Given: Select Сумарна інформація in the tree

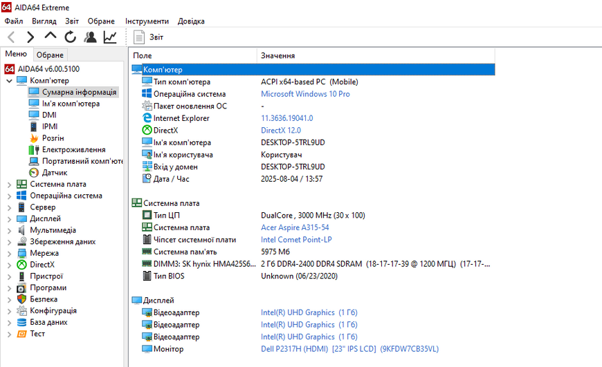Looking at the screenshot, I should point(73,92).
